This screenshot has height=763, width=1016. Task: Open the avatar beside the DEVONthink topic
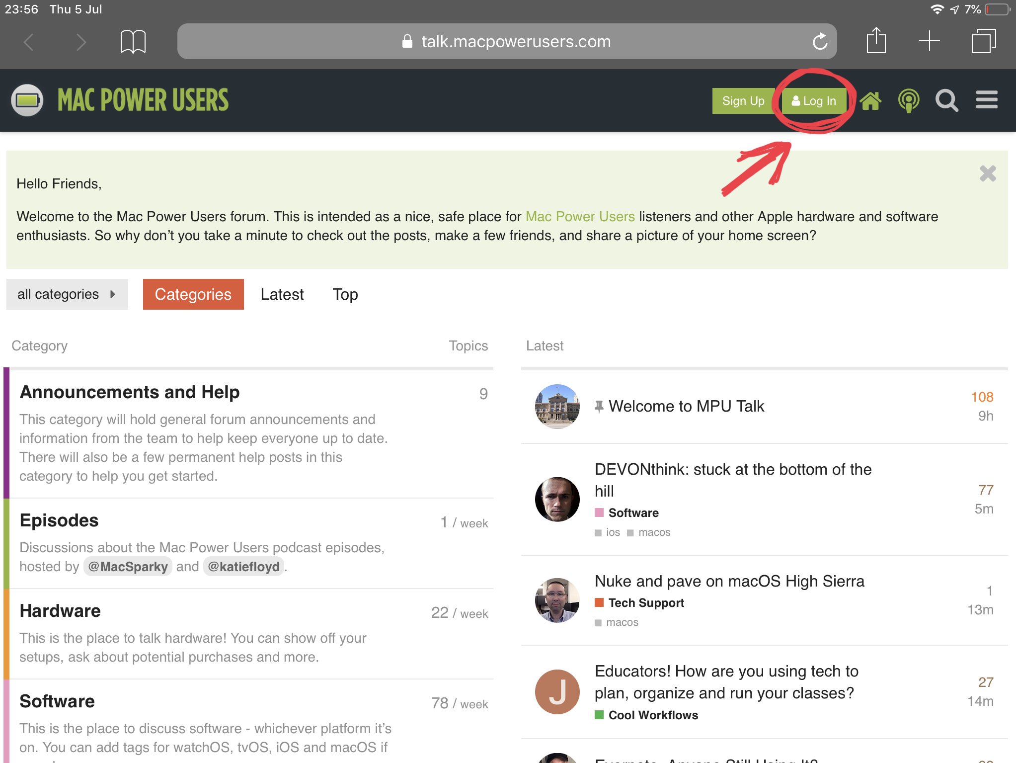[557, 500]
